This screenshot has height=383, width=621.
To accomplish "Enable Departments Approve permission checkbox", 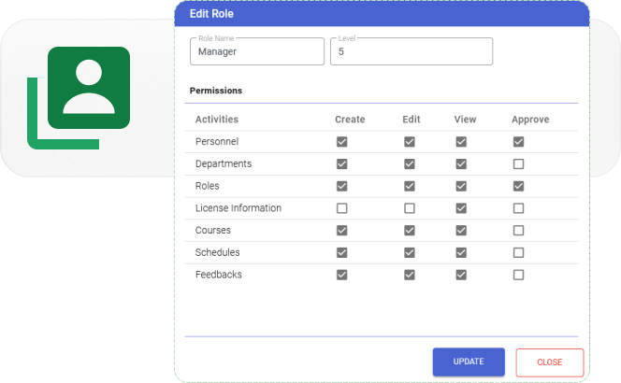I will coord(518,164).
